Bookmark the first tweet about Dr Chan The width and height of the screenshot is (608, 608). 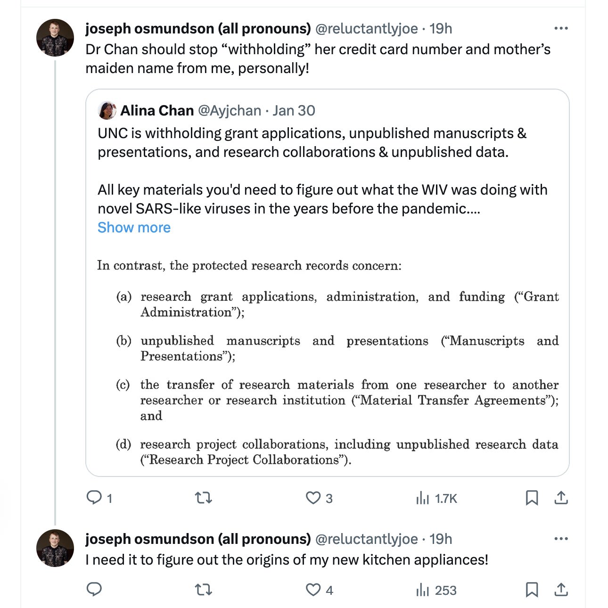point(532,498)
